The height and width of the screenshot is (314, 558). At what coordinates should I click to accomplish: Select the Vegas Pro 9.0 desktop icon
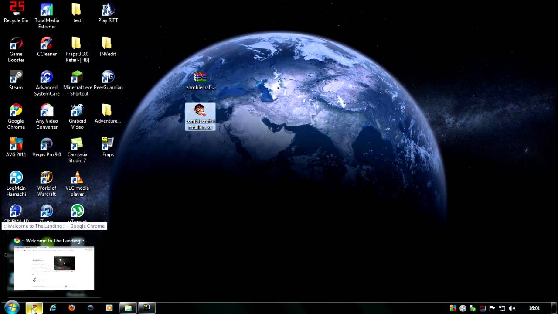(47, 147)
